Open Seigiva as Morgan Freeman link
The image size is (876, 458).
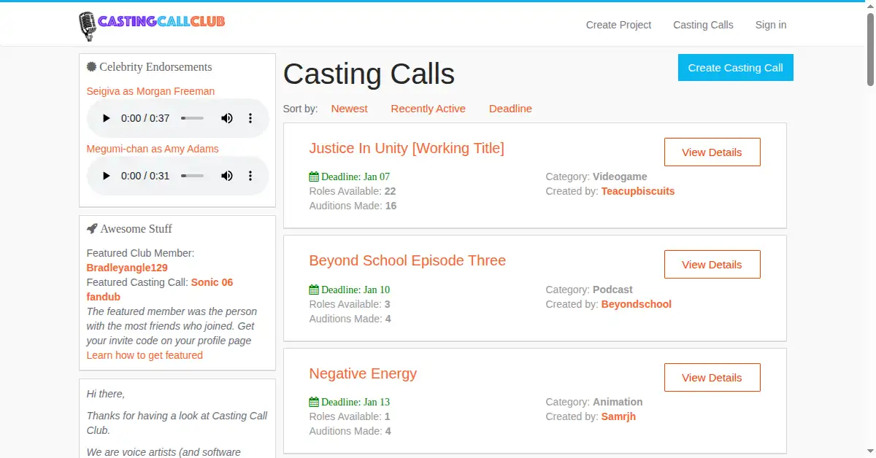pyautogui.click(x=150, y=91)
